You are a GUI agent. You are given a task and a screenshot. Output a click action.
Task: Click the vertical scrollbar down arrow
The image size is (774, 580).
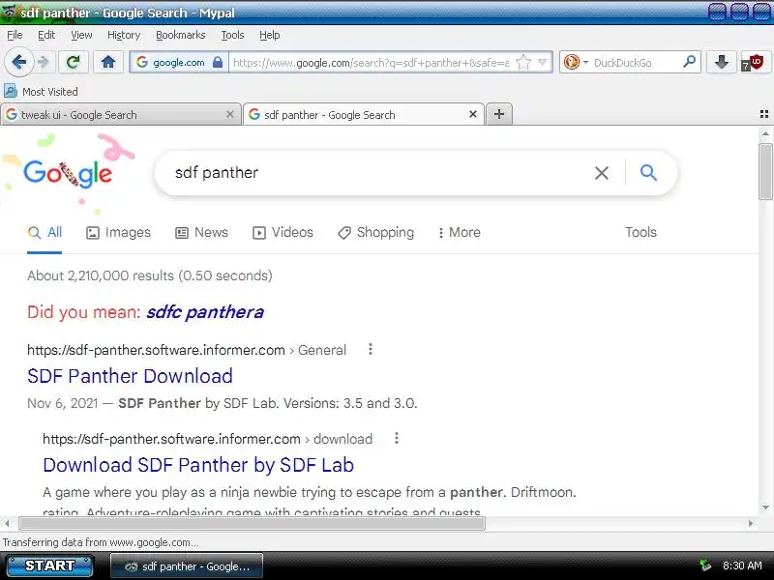tap(765, 507)
